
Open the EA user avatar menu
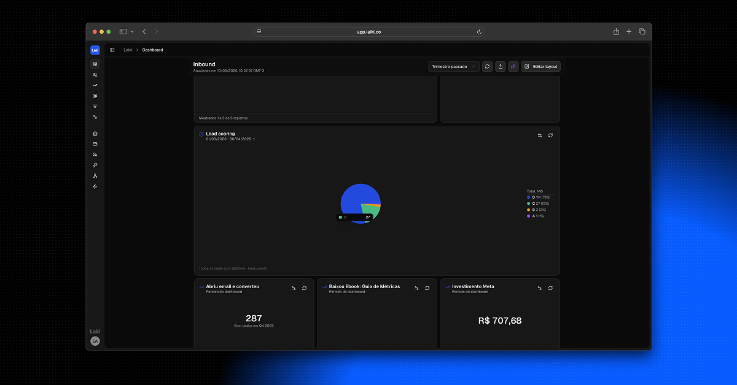pos(95,341)
